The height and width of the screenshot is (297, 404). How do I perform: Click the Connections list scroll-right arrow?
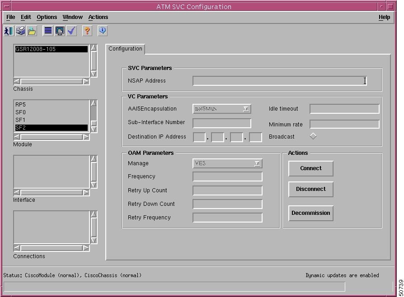(x=86, y=248)
